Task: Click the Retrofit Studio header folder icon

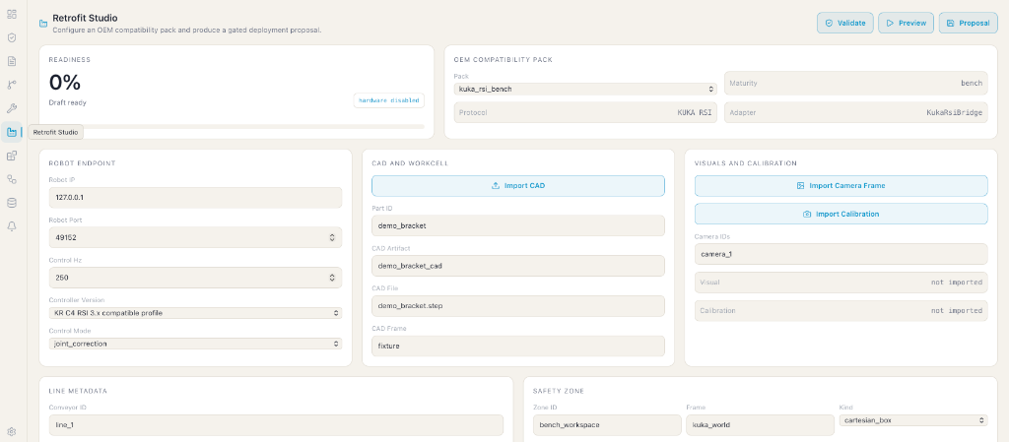Action: pos(43,24)
